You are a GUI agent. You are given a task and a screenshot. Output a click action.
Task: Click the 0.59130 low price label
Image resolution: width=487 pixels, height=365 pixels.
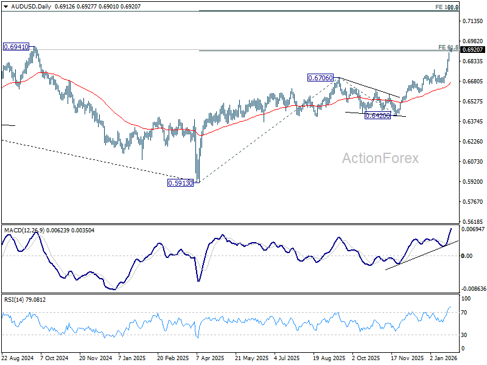click(x=180, y=182)
